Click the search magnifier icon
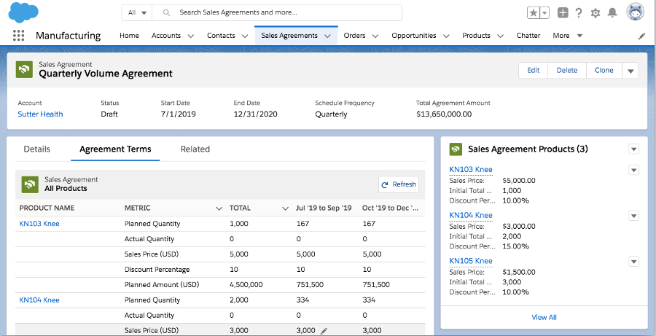 [x=166, y=12]
